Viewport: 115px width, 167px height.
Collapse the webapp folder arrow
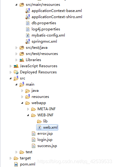pyautogui.click(x=22, y=103)
